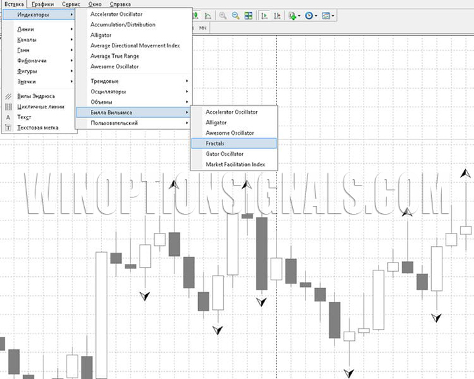Click the add indicators toolbar icon
Screen dimensions: 474x379
point(292,15)
